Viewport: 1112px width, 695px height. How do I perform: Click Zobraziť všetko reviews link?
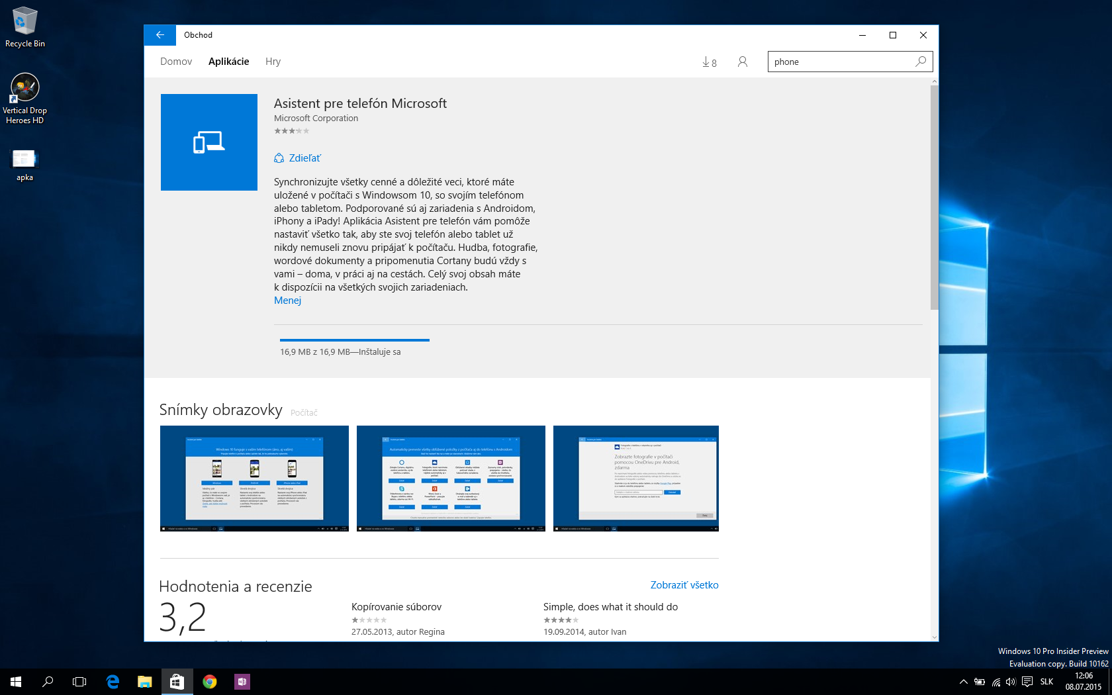tap(684, 585)
